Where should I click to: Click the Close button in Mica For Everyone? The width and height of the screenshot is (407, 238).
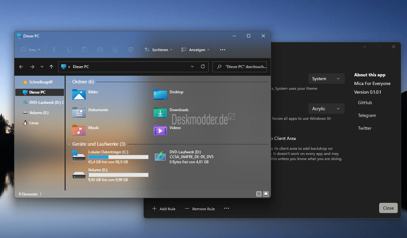[x=388, y=208]
